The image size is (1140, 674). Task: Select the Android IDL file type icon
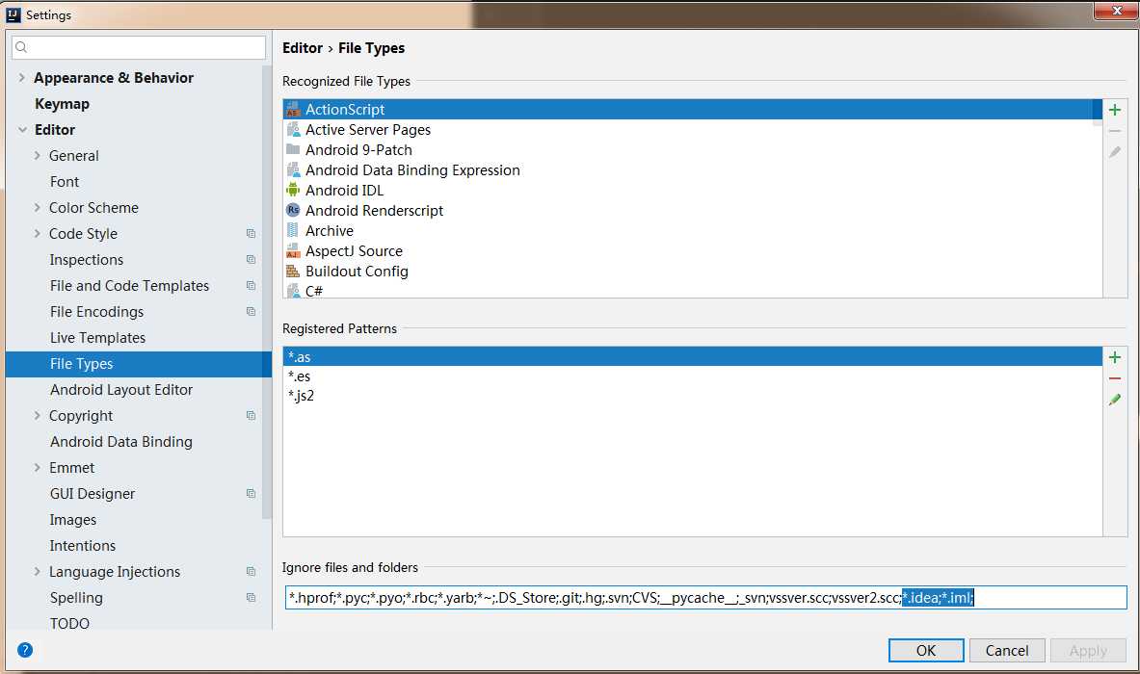click(x=293, y=191)
